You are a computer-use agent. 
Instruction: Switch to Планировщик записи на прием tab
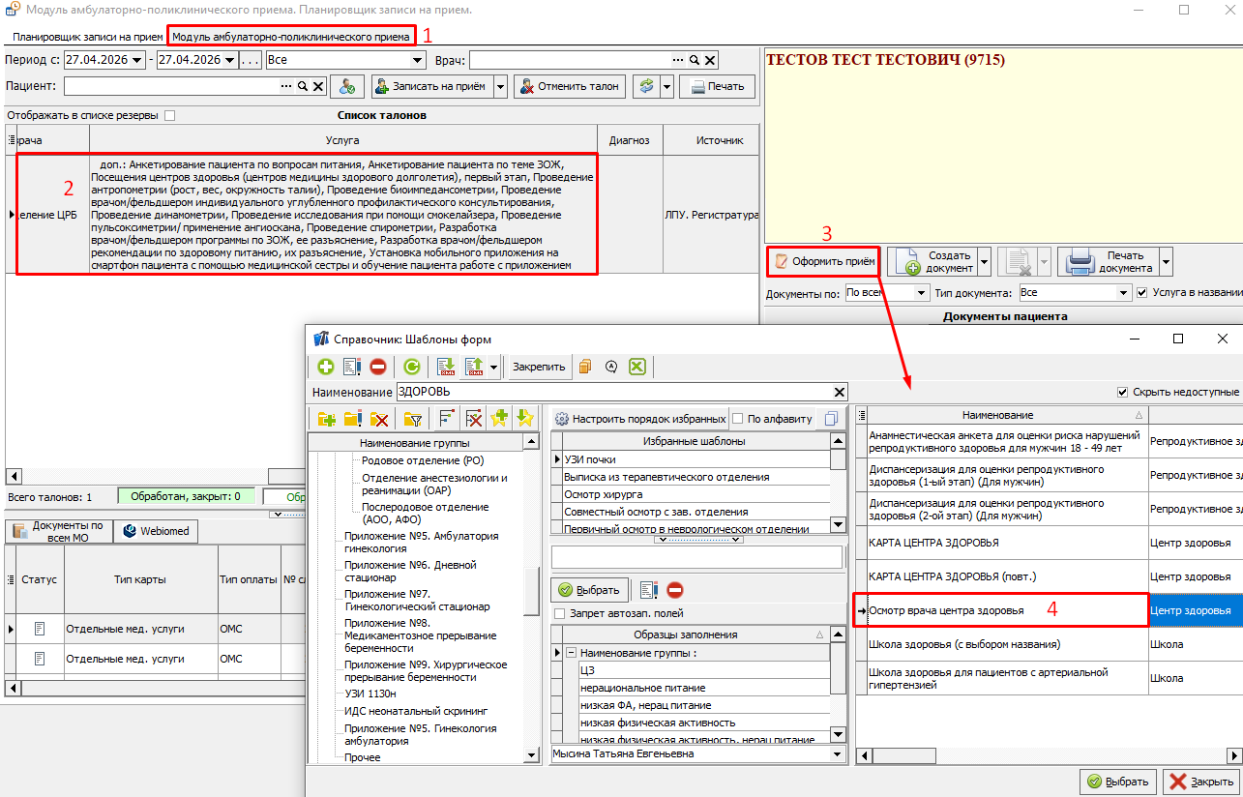(87, 36)
